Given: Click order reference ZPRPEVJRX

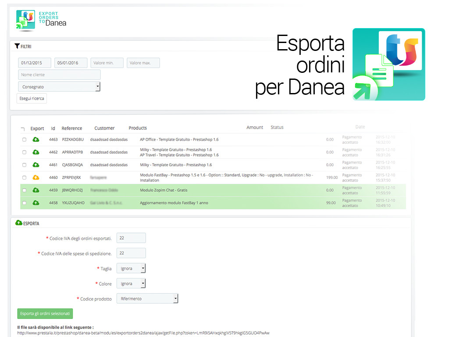Looking at the screenshot, I should 71,177.
